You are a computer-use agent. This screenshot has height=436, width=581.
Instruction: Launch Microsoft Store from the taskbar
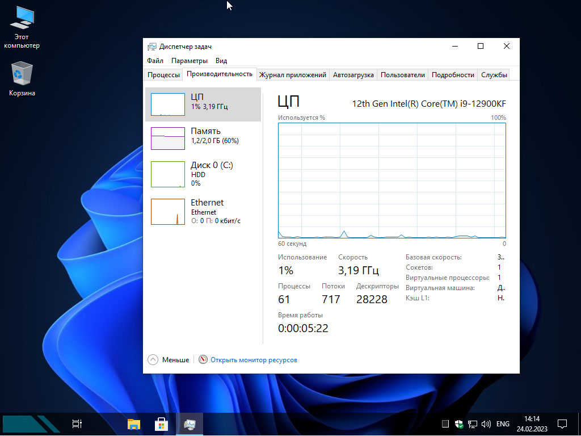(162, 424)
